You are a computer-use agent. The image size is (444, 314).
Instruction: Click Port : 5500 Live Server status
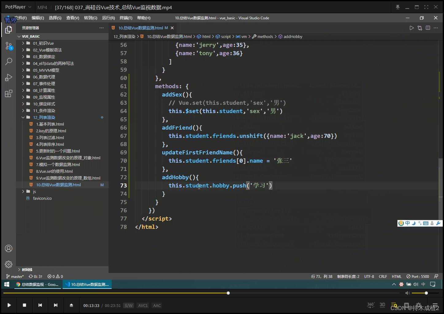point(418,276)
